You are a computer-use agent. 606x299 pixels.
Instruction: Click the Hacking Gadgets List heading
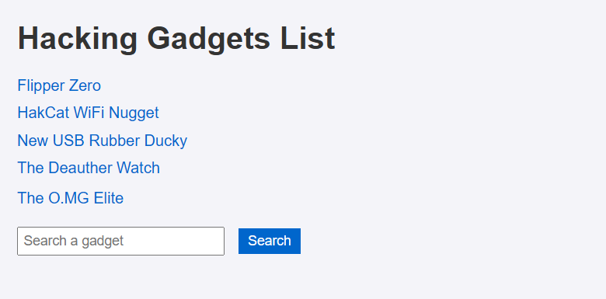[x=176, y=39]
